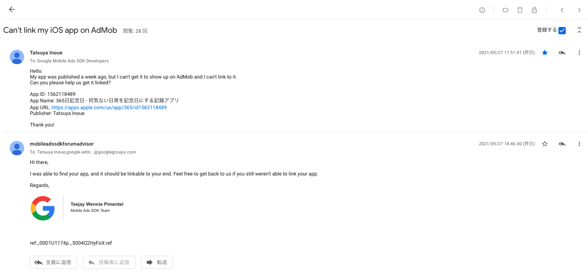Click the label tag icon in toolbar
Image resolution: width=588 pixels, height=280 pixels.
click(x=506, y=10)
